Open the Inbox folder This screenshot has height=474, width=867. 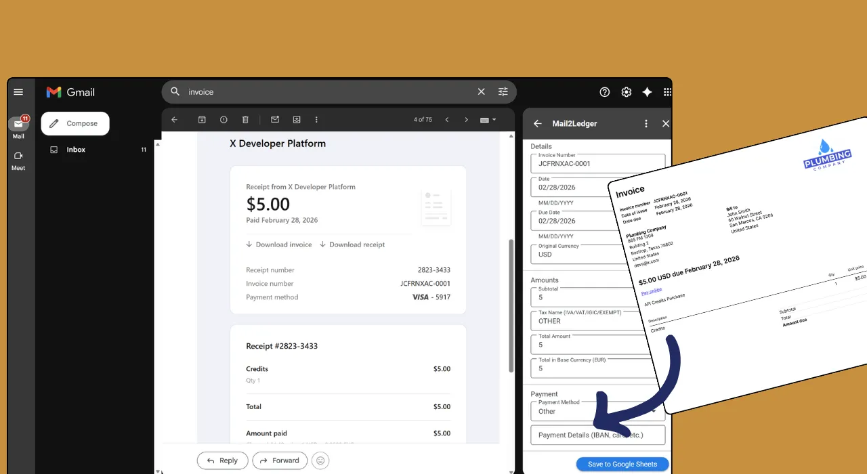coord(76,150)
